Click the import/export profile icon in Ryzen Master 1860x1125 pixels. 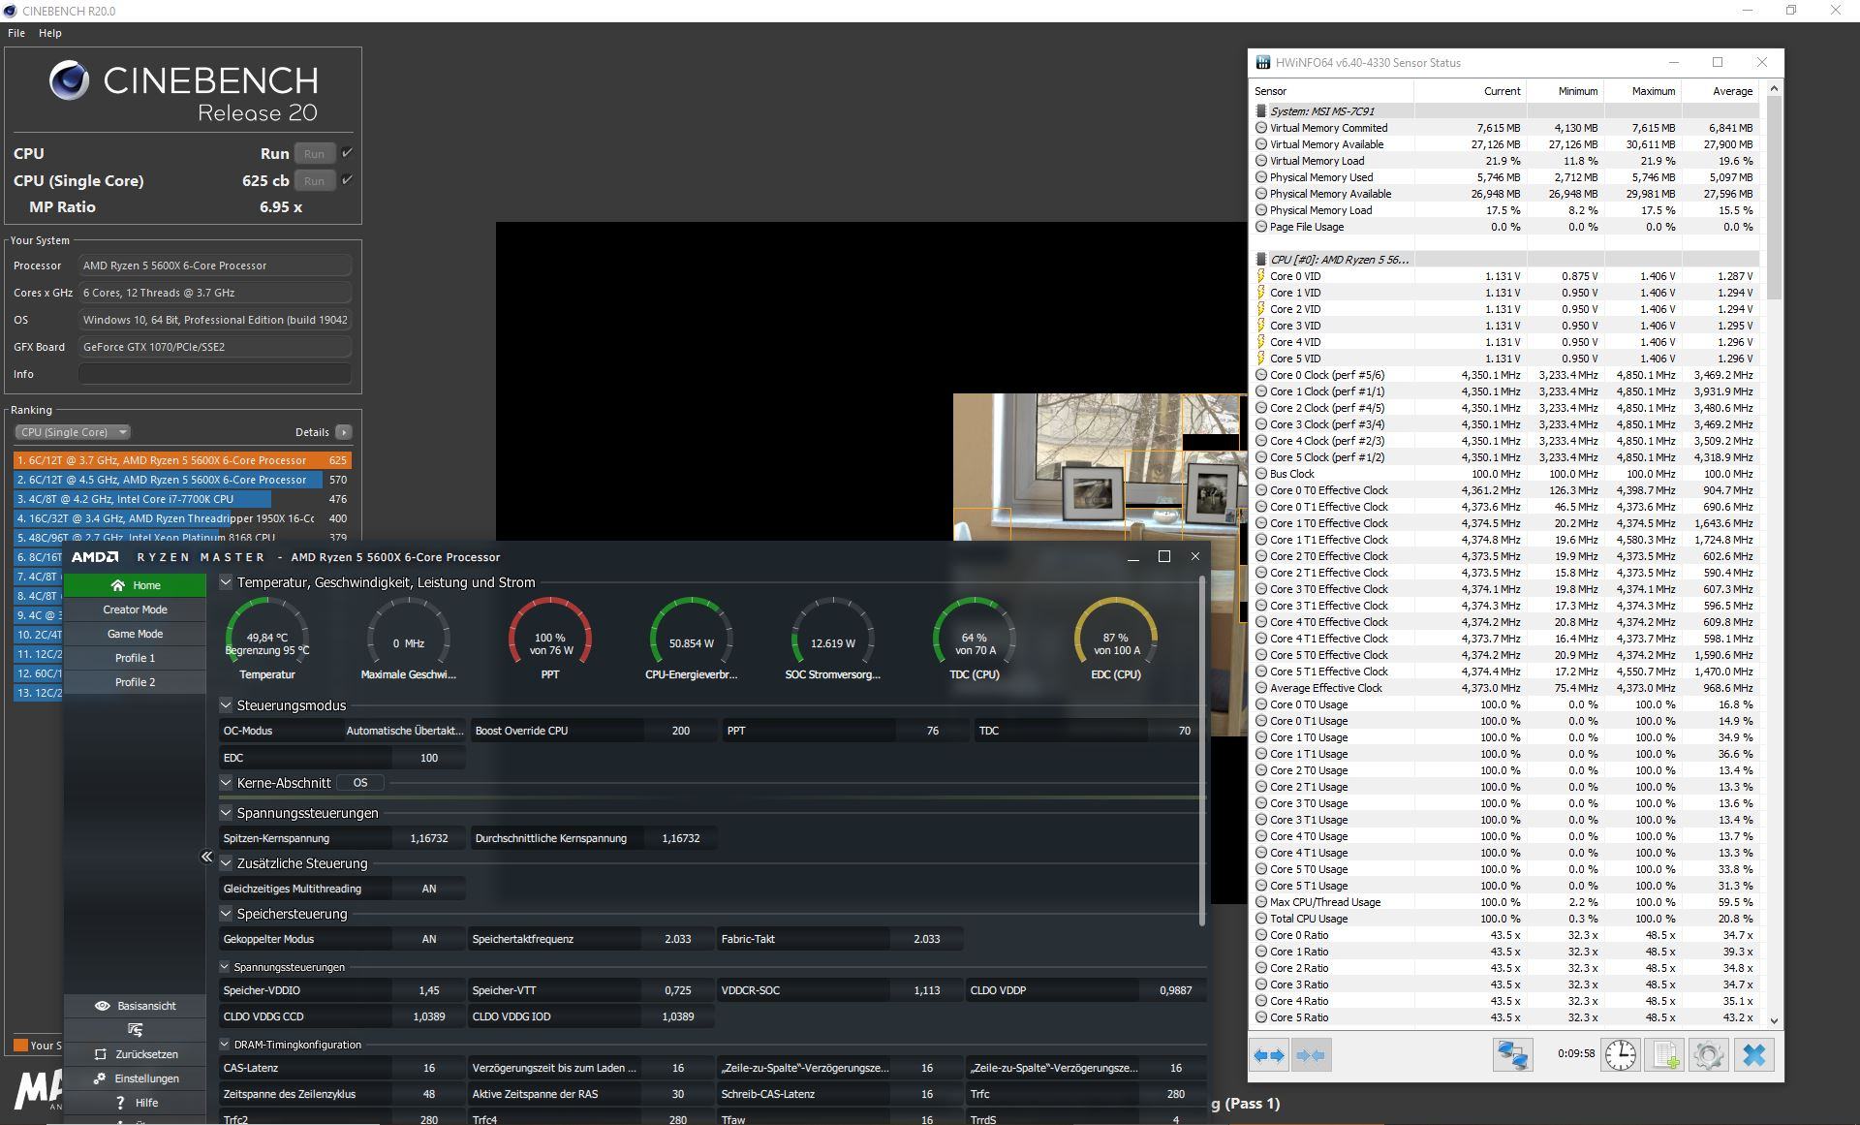[x=135, y=1030]
